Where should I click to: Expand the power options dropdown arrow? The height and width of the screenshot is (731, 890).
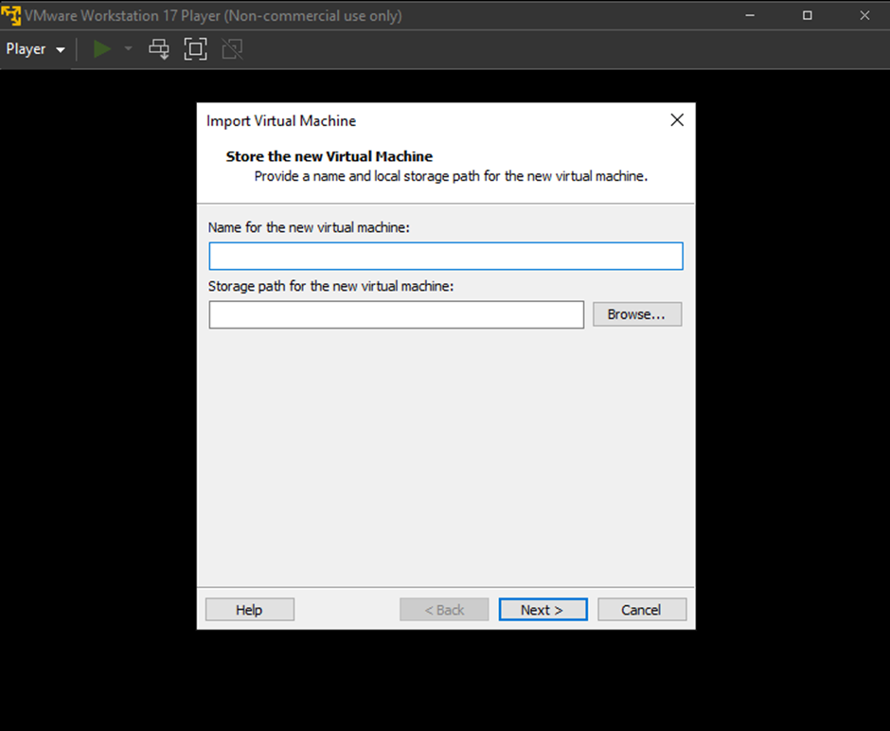coord(128,49)
